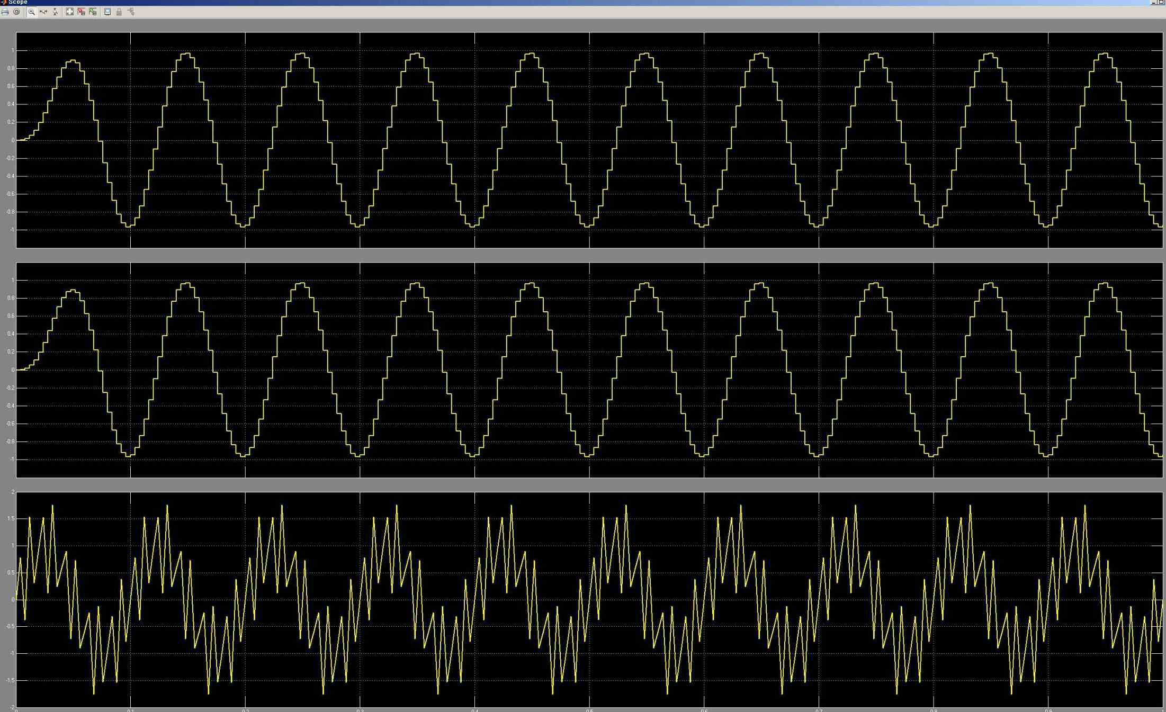Viewport: 1166px width, 712px height.
Task: Save current axes settings icon
Action: (x=81, y=12)
